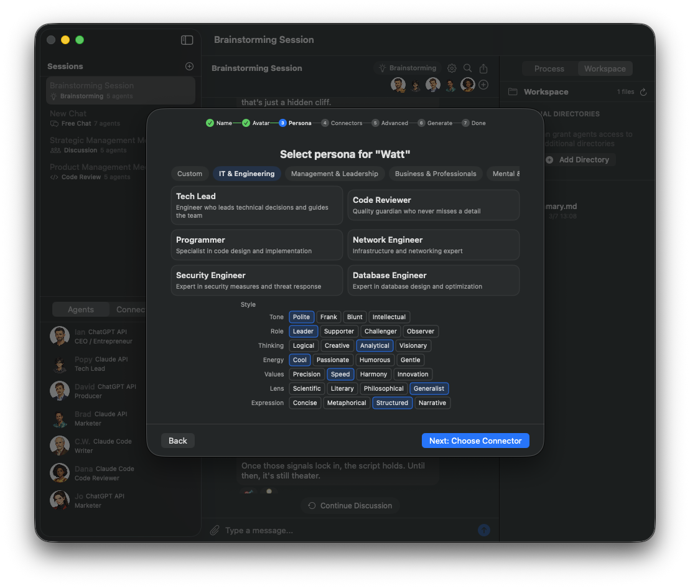Switch to Management & Leadership category

[334, 174]
